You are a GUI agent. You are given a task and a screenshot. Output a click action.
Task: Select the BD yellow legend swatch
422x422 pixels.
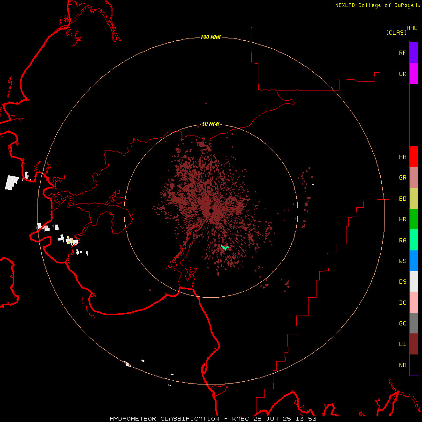coord(414,199)
